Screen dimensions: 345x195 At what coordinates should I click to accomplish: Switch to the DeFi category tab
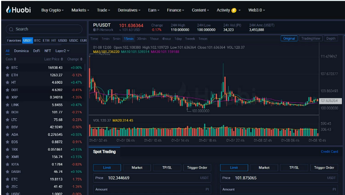37,51
